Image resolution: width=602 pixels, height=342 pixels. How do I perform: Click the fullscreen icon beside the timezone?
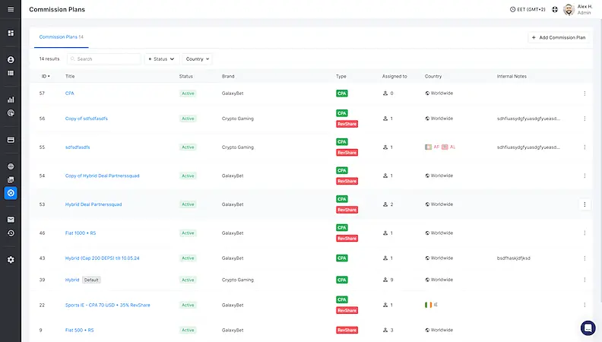555,10
